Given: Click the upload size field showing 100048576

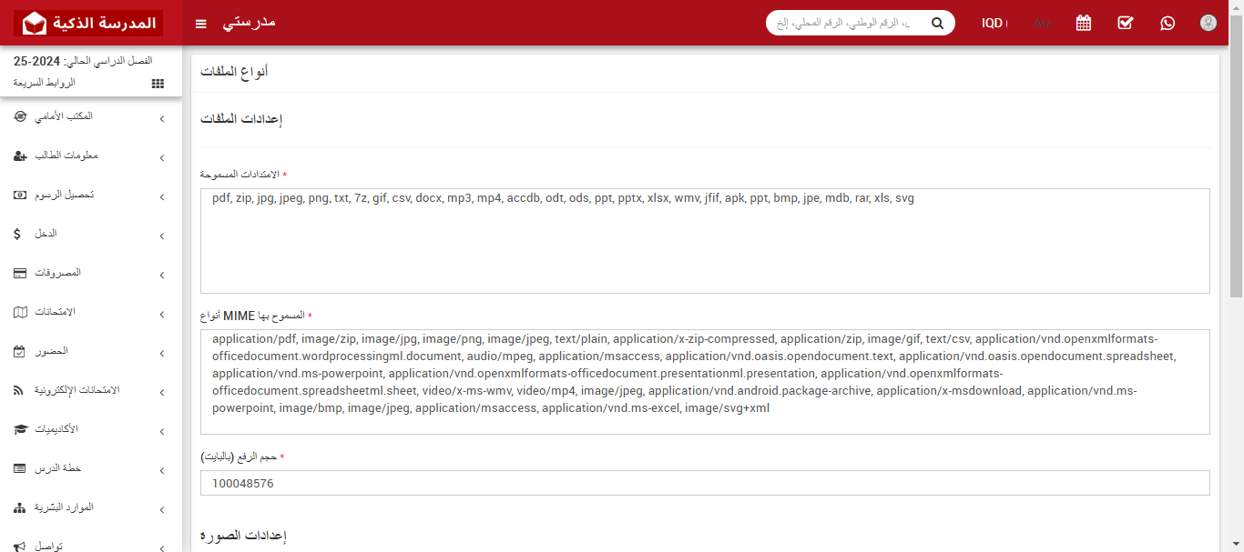Looking at the screenshot, I should (x=704, y=483).
